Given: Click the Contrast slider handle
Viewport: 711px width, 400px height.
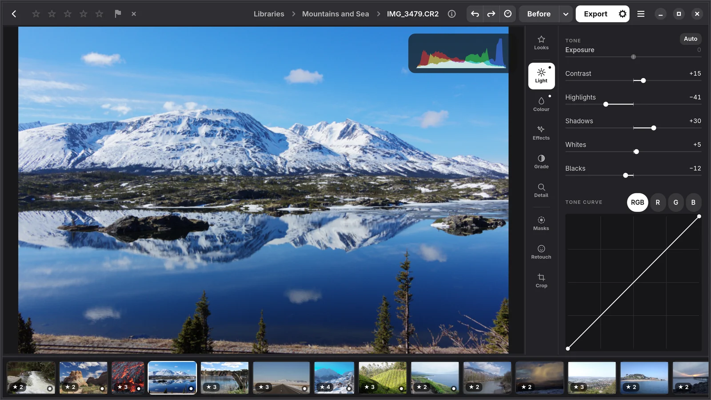Looking at the screenshot, I should 643,80.
